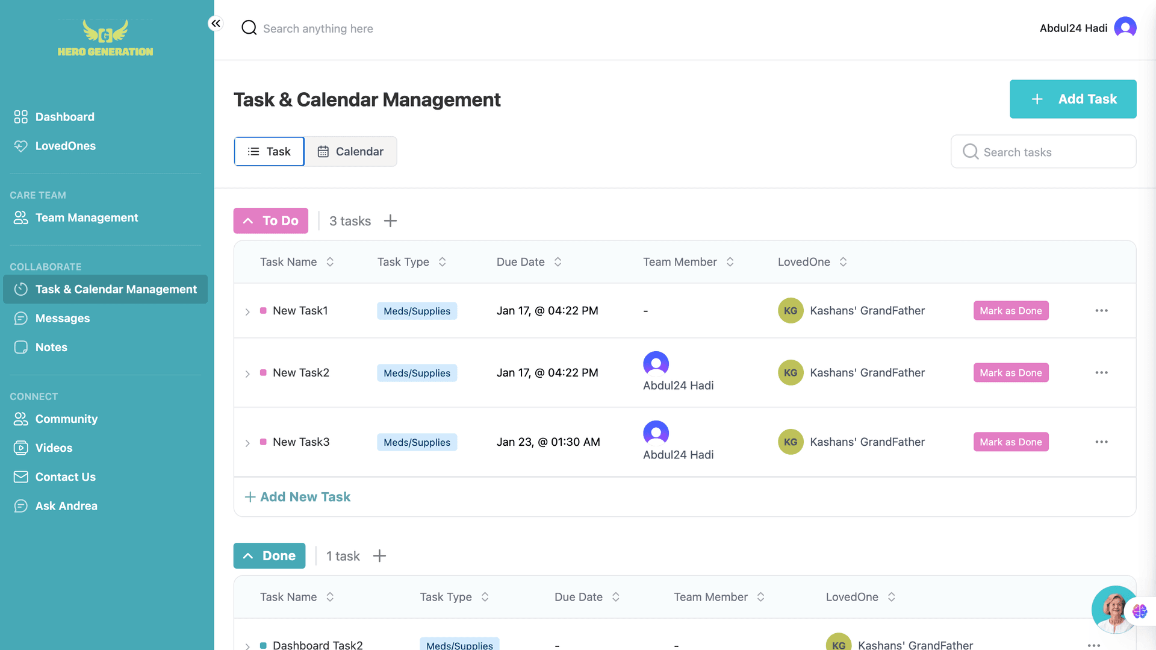Click the brain icon at bottom right
Image resolution: width=1156 pixels, height=650 pixels.
point(1140,611)
